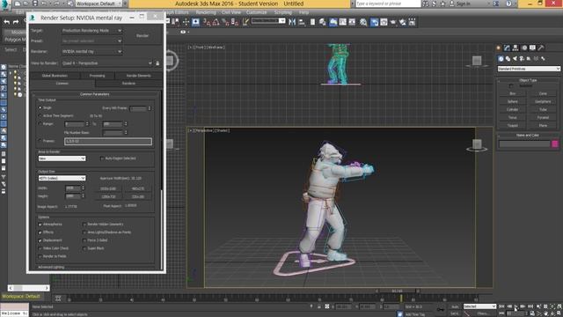Image resolution: width=563 pixels, height=317 pixels.
Task: Enable Force 2-Sided option
Action: [84, 240]
